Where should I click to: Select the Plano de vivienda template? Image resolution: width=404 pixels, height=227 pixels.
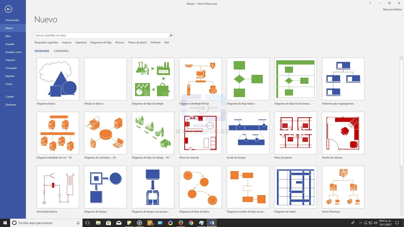click(200, 133)
